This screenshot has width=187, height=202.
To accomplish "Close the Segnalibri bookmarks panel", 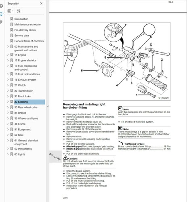I will click(41, 4).
